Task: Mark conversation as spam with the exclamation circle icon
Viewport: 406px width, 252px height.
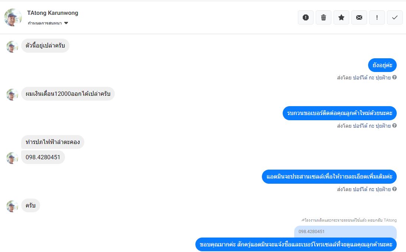Action: pyautogui.click(x=306, y=17)
